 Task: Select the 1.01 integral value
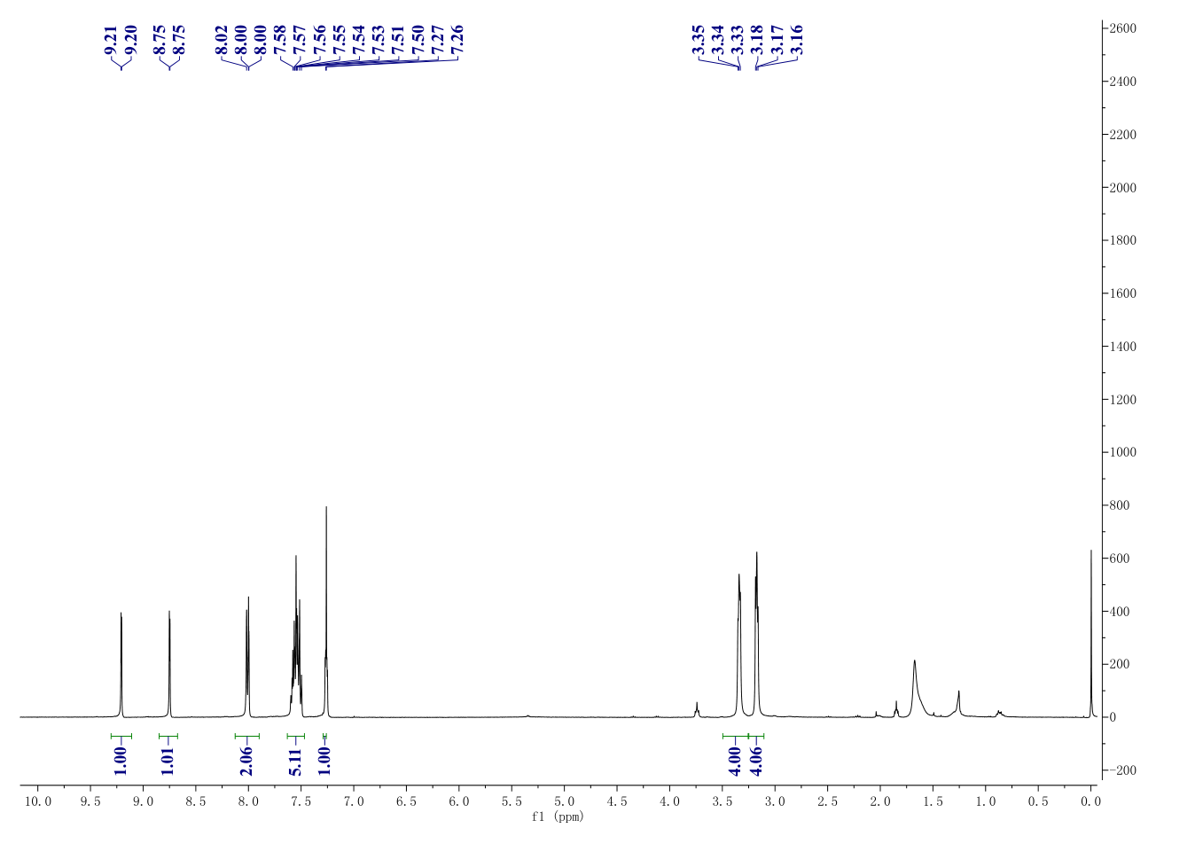[x=168, y=761]
